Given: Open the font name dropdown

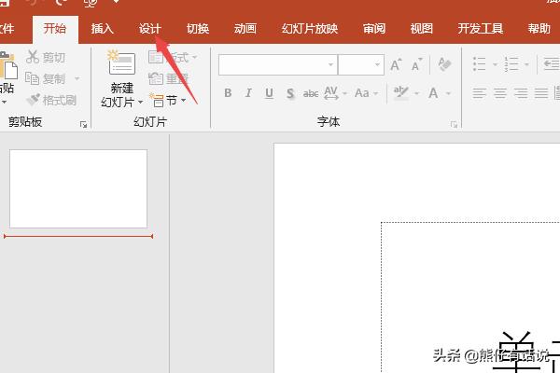Looking at the screenshot, I should coord(330,65).
